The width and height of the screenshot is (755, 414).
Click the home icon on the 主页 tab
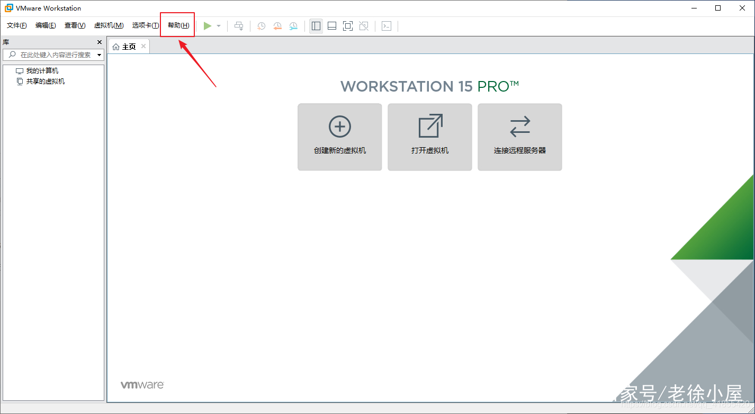pyautogui.click(x=116, y=47)
